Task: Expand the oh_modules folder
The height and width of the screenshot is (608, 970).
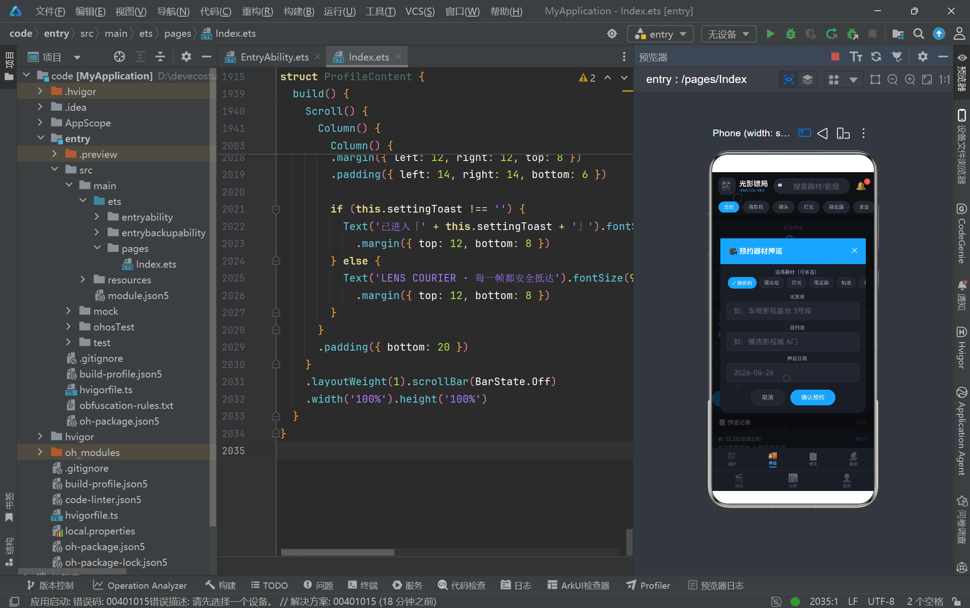Action: 40,452
